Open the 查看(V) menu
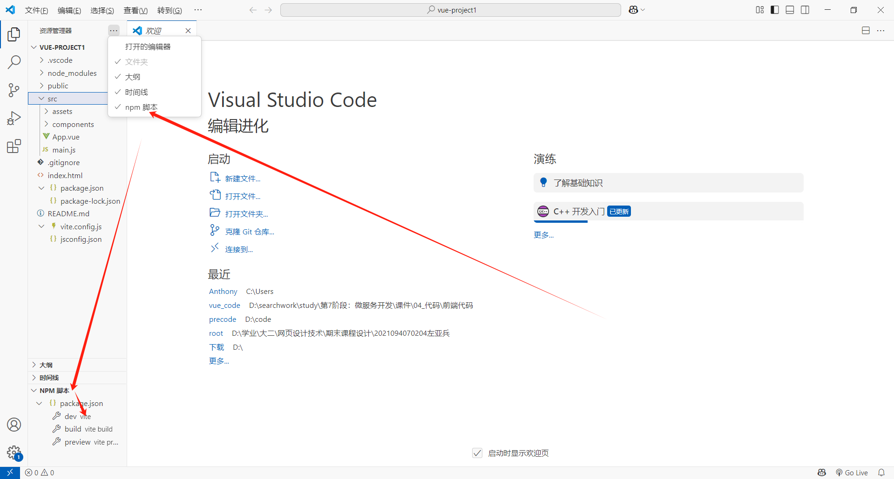Screen dimensions: 894x479 point(135,10)
